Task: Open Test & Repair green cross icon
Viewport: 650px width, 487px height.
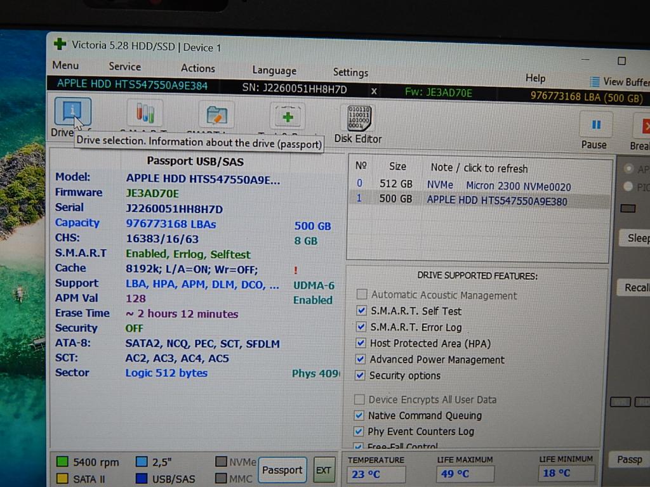Action: 288,117
